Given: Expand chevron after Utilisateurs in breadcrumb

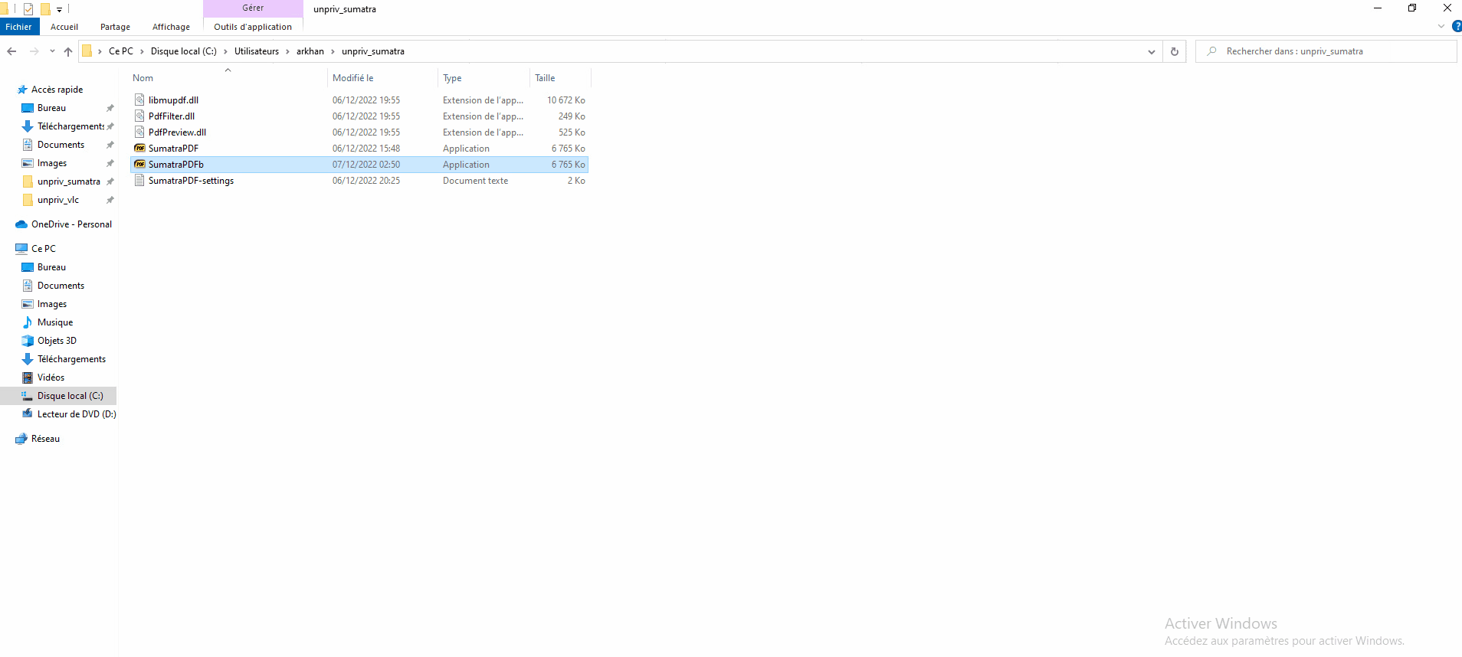Looking at the screenshot, I should tap(287, 51).
